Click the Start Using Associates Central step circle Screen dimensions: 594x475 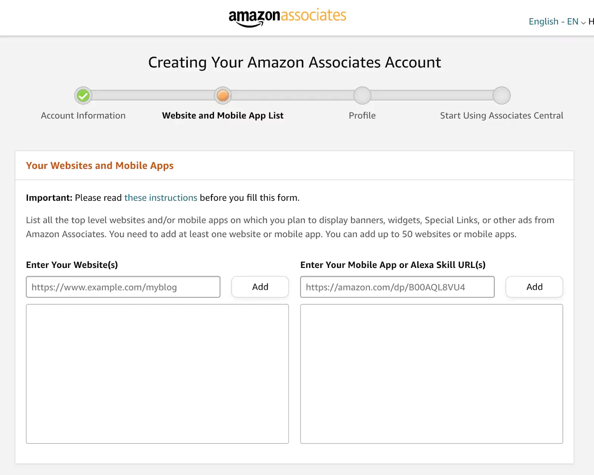[x=502, y=95]
